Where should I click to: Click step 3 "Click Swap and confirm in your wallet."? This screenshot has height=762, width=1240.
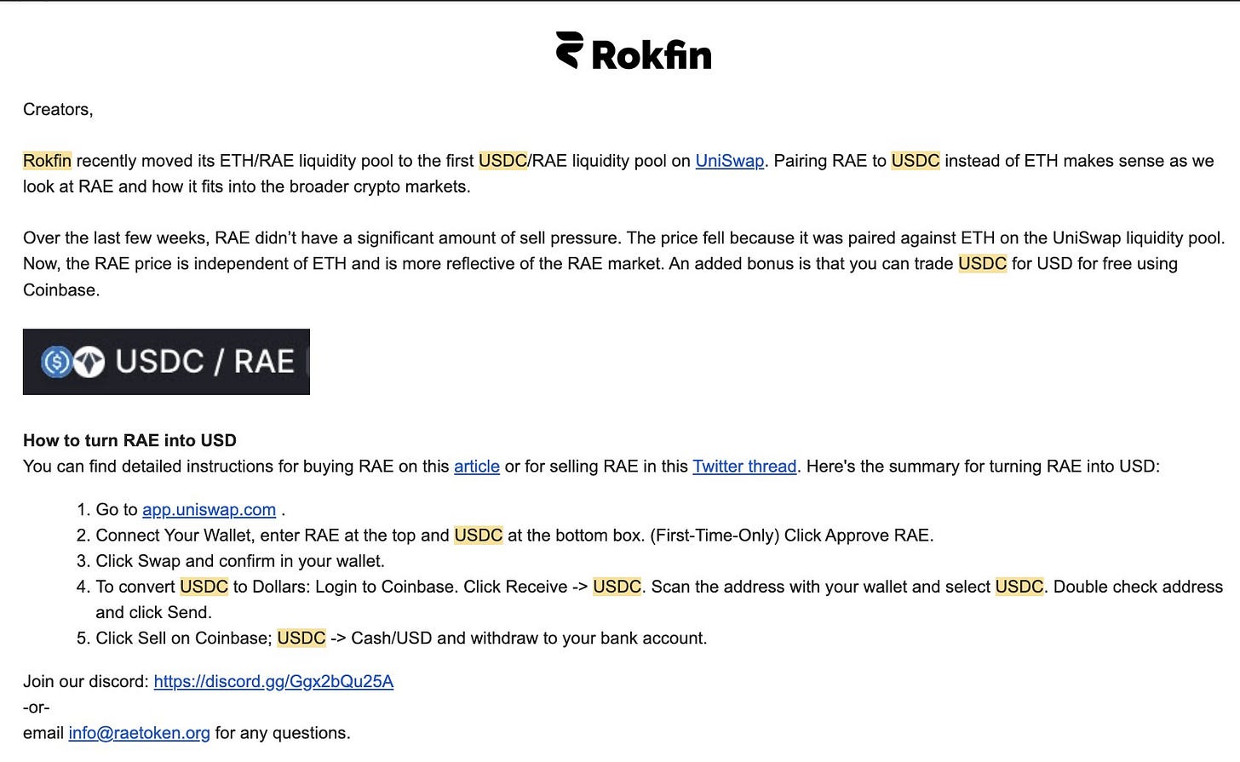coord(240,561)
